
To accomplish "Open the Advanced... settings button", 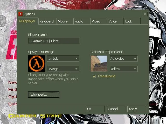I will coord(44,95).
